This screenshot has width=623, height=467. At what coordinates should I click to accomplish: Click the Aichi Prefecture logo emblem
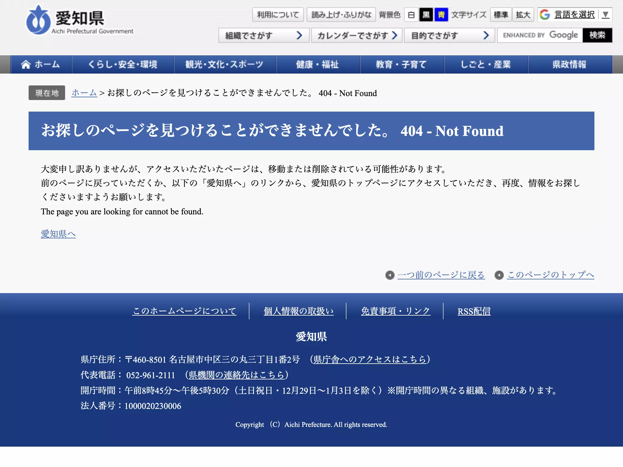[38, 20]
